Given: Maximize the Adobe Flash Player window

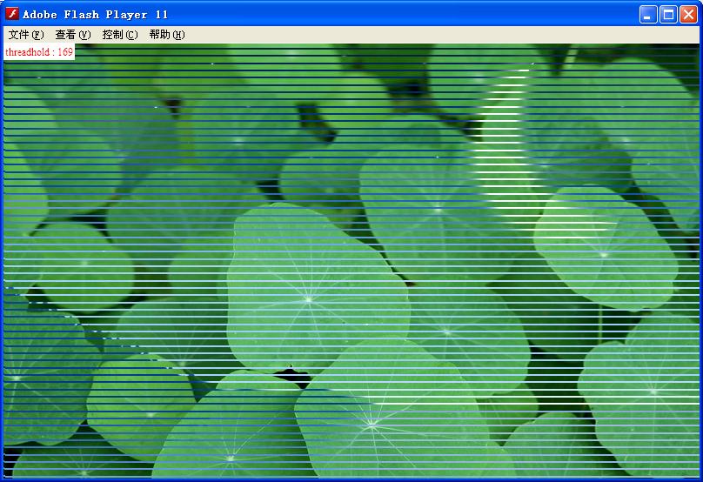Looking at the screenshot, I should pos(668,14).
